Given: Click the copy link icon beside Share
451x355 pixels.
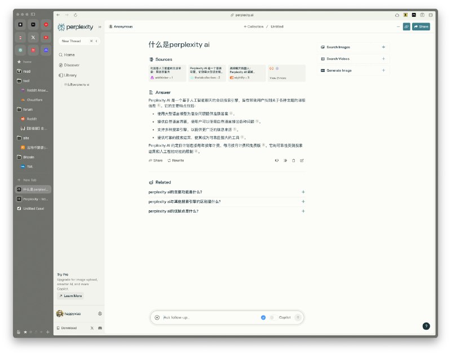Looking at the screenshot, I should point(406,26).
